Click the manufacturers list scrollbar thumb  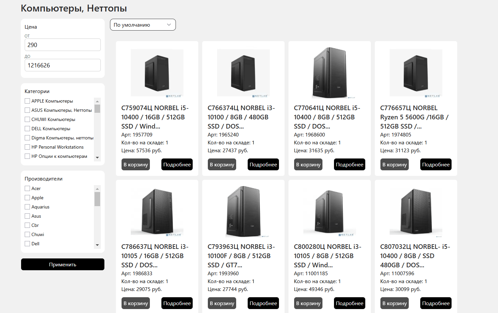click(97, 199)
